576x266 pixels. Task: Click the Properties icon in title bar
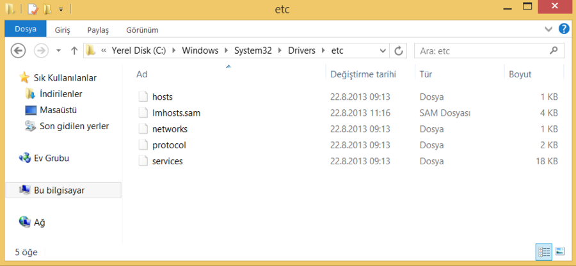pyautogui.click(x=33, y=10)
